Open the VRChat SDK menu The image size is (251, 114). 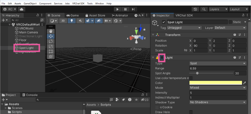click(78, 3)
